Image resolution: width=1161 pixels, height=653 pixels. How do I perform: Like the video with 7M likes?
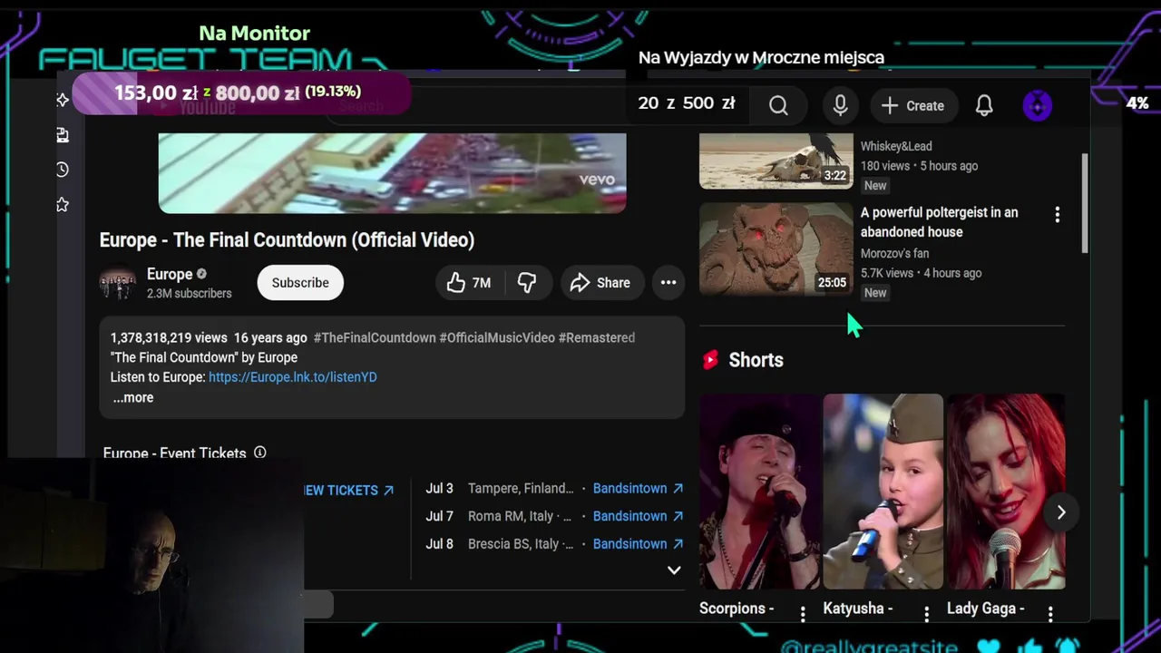[469, 283]
